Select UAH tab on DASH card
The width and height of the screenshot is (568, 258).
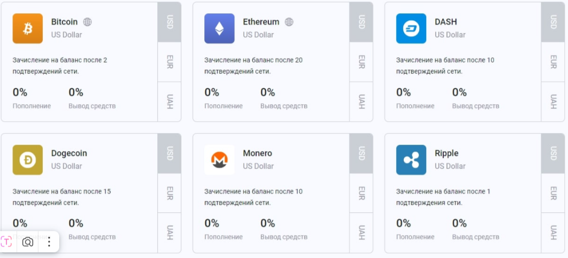[553, 101]
